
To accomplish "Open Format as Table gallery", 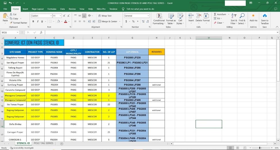I will pyautogui.click(x=171, y=19).
